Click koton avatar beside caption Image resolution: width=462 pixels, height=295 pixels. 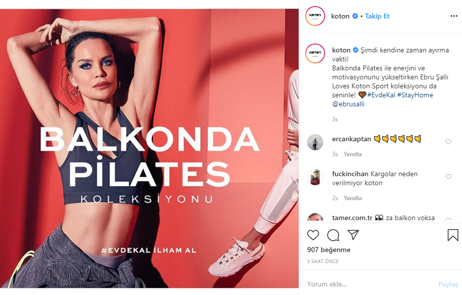(315, 53)
